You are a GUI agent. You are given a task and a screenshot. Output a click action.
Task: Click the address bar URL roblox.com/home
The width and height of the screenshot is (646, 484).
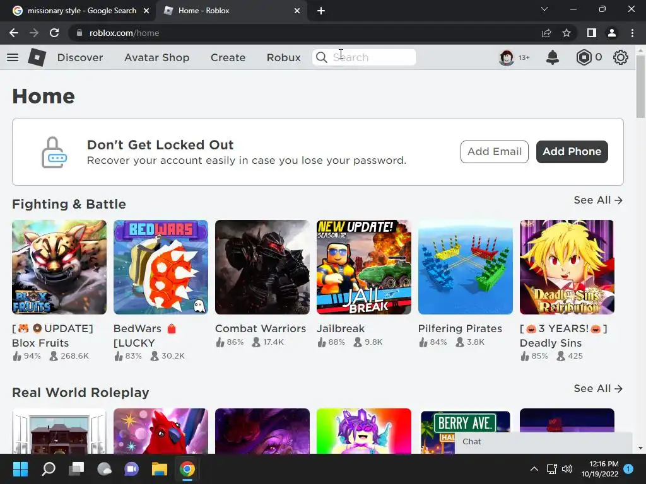click(x=124, y=33)
